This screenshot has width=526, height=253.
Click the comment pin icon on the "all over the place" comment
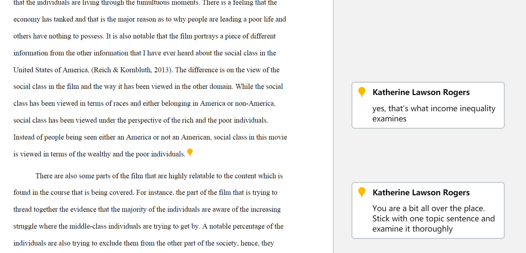pos(362,192)
